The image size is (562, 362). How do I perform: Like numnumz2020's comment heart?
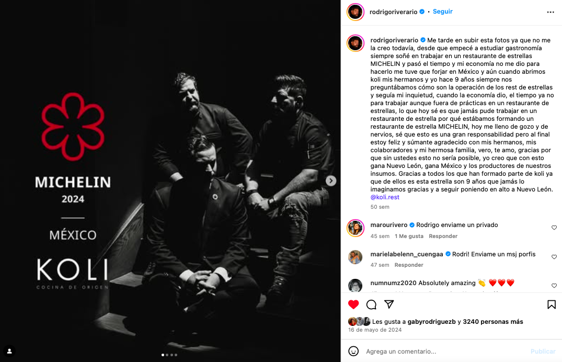[554, 286]
